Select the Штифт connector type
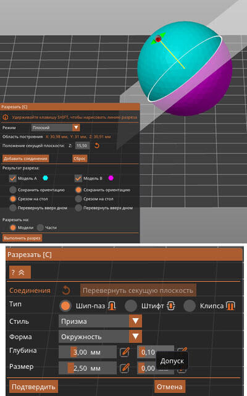This screenshot has width=247, height=396. [131, 306]
